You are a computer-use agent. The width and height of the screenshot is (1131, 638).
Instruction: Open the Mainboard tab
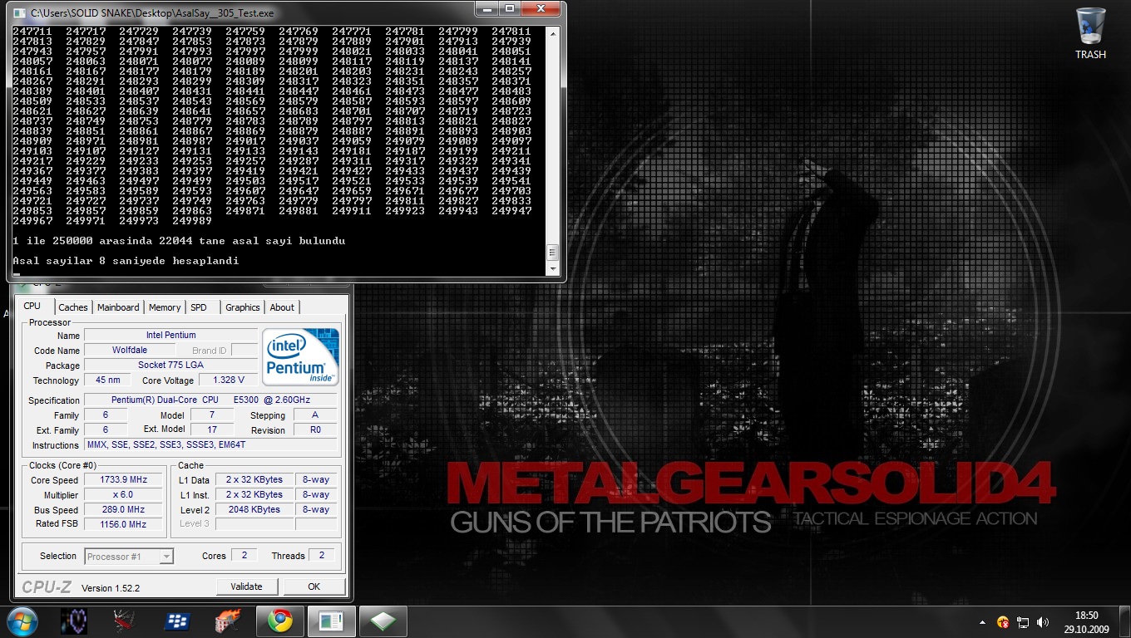tap(118, 307)
